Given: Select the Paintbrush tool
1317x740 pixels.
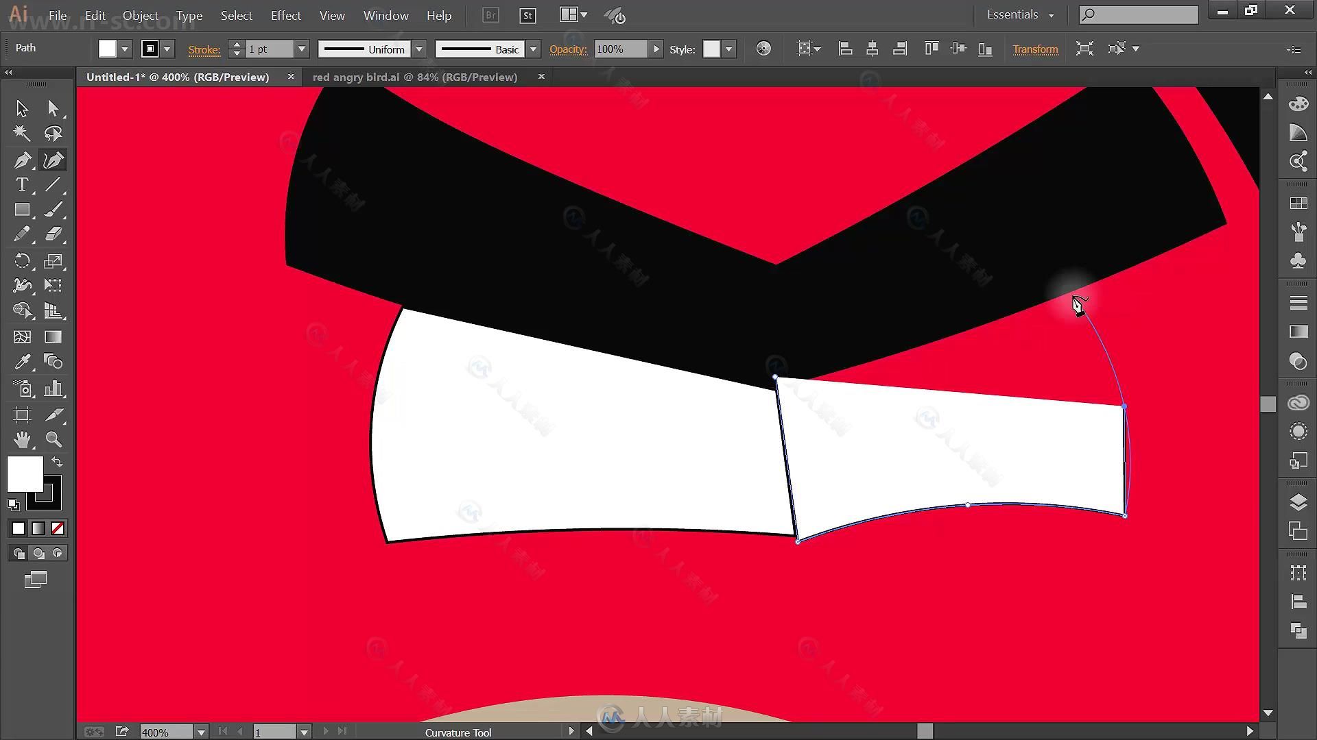Looking at the screenshot, I should [53, 210].
